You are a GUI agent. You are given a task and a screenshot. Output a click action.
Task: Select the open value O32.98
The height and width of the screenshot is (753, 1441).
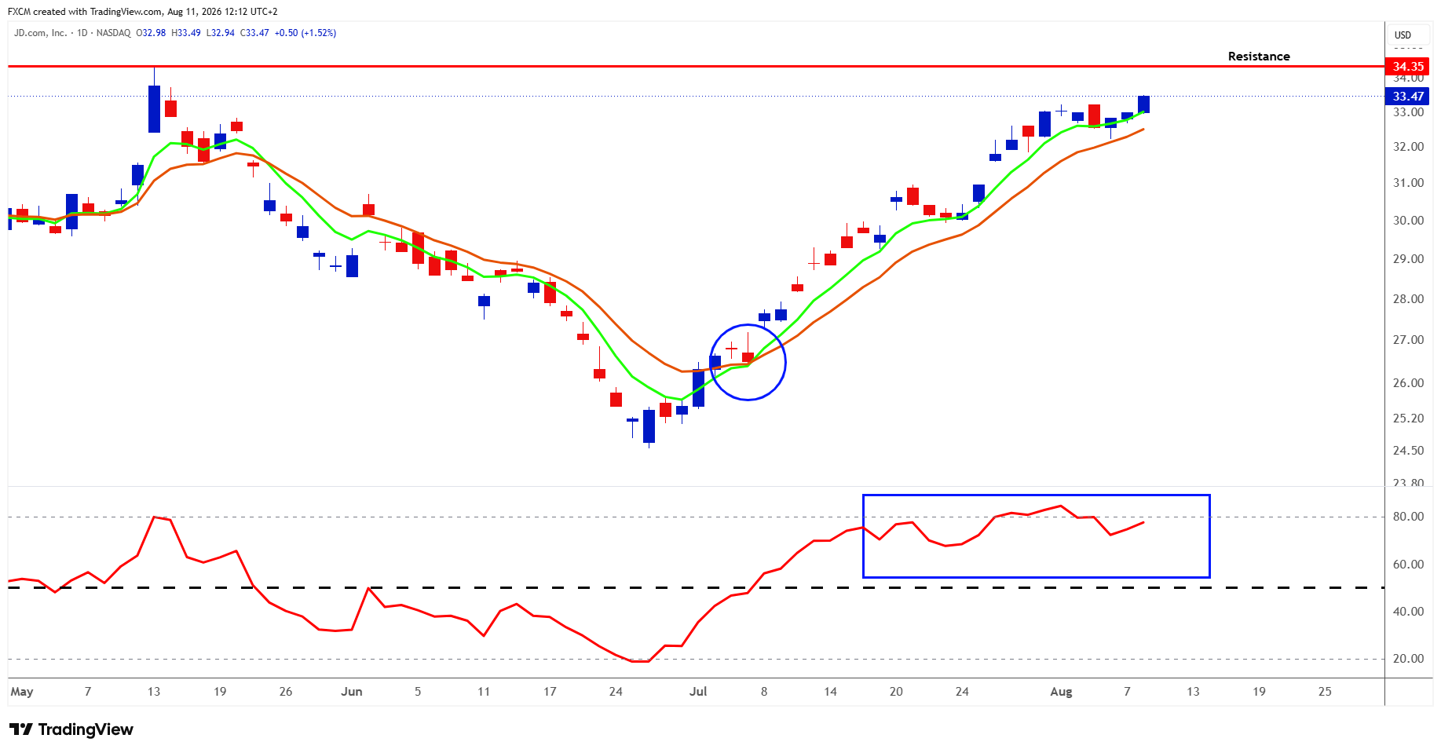tap(151, 33)
